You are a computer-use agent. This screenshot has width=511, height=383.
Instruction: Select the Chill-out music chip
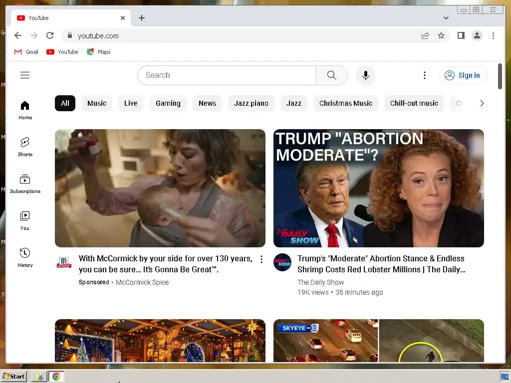pos(414,103)
